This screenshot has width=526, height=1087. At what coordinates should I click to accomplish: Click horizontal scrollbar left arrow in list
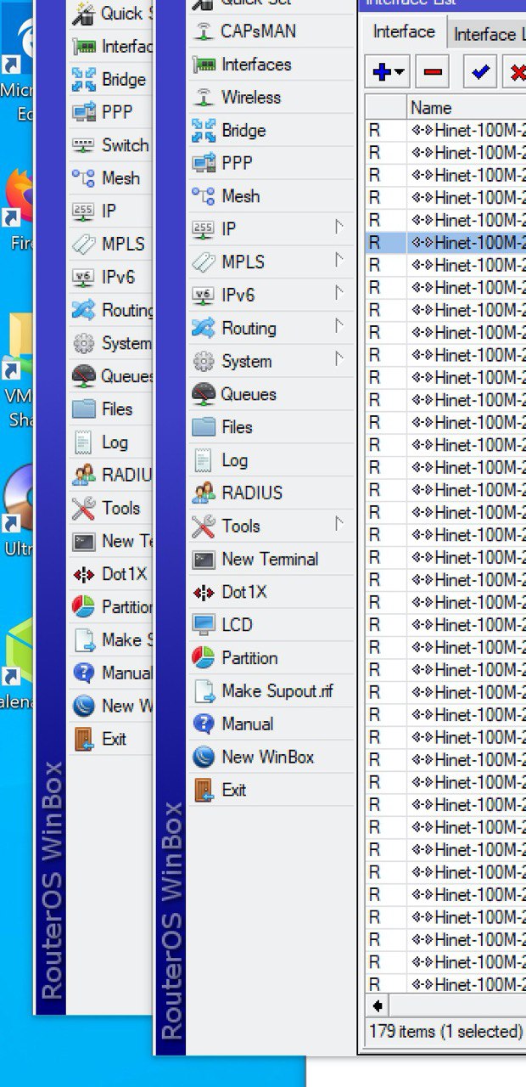[x=378, y=1005]
